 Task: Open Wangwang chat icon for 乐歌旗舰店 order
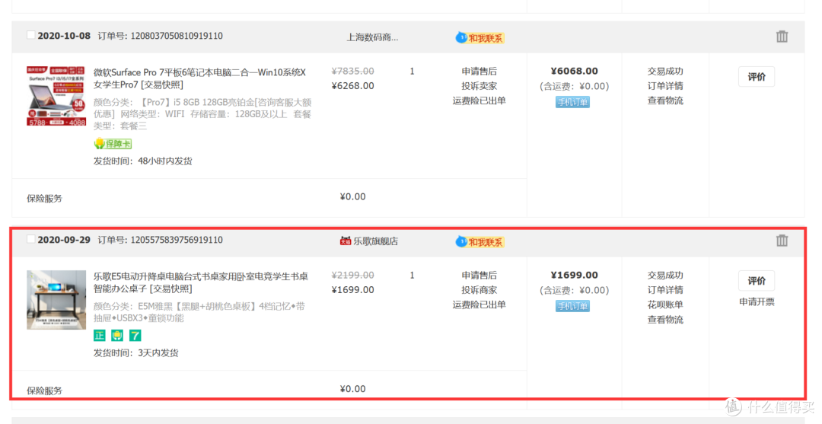click(479, 241)
